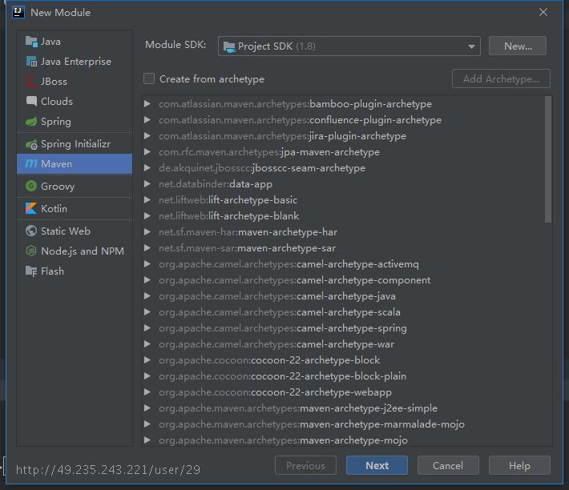
Task: Choose the Spring leaf icon
Action: tap(31, 122)
